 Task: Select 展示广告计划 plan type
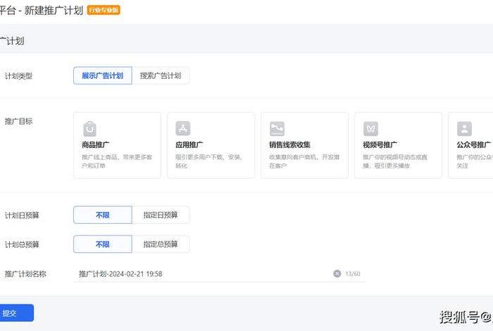[x=103, y=75]
